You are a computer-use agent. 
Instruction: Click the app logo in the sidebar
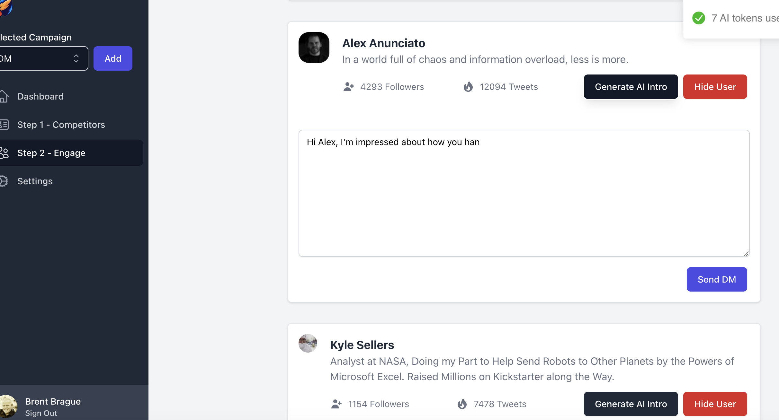pyautogui.click(x=6, y=7)
